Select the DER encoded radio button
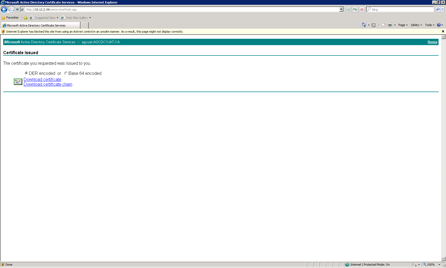Viewport: 446px width, 268px height. point(26,73)
